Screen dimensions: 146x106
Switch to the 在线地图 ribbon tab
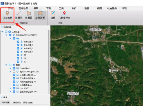[23, 9]
